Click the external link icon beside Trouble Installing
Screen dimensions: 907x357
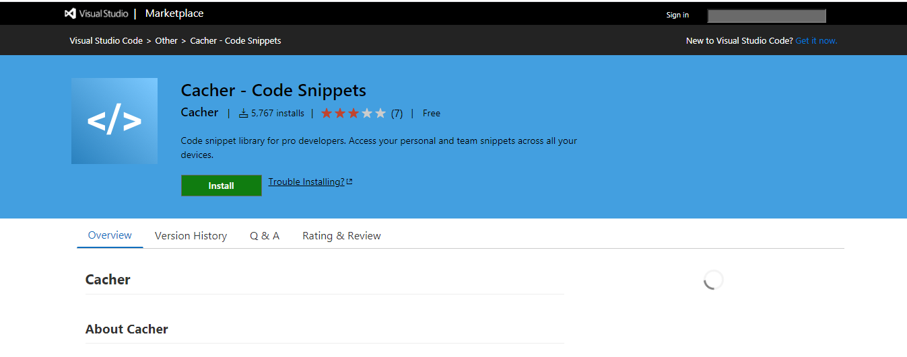click(x=349, y=182)
